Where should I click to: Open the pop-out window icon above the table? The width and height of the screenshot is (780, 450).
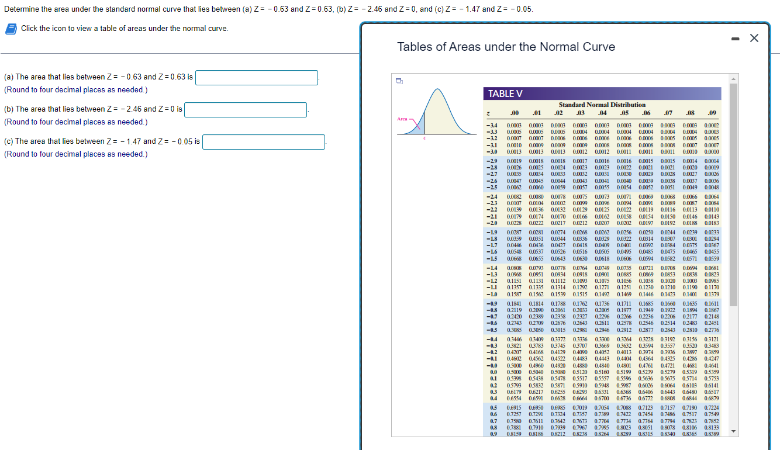pyautogui.click(x=399, y=82)
